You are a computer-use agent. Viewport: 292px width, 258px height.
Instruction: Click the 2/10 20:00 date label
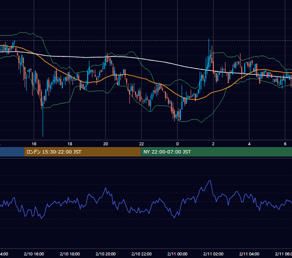point(106,254)
